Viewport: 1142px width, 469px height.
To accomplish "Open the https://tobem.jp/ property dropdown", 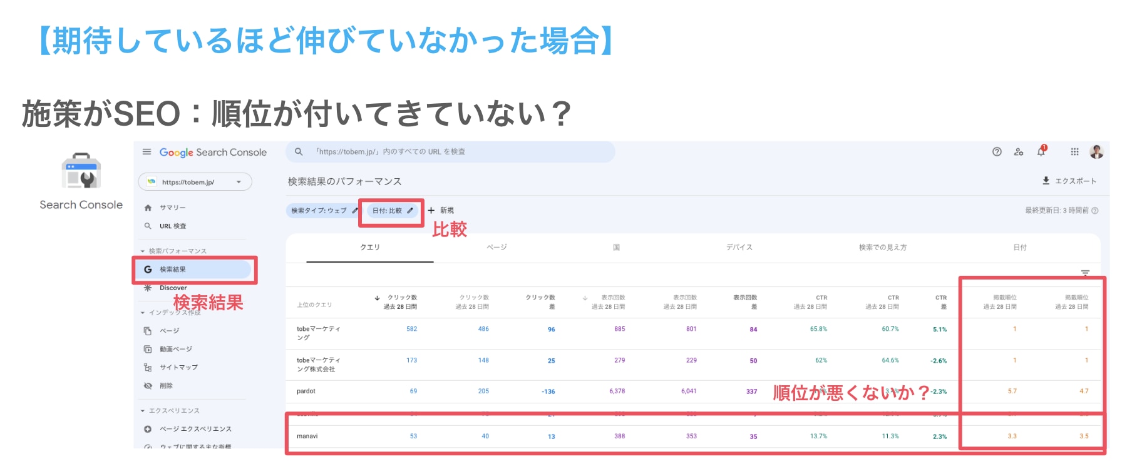I will pos(195,182).
